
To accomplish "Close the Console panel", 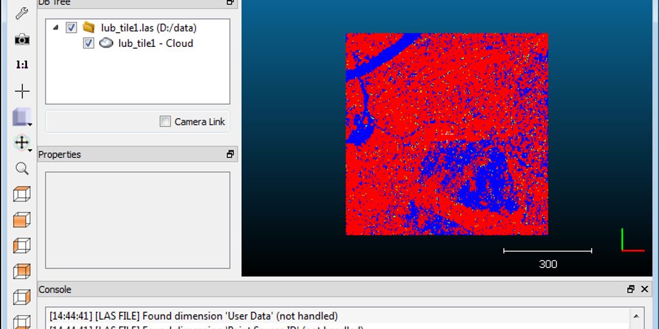I will [645, 289].
